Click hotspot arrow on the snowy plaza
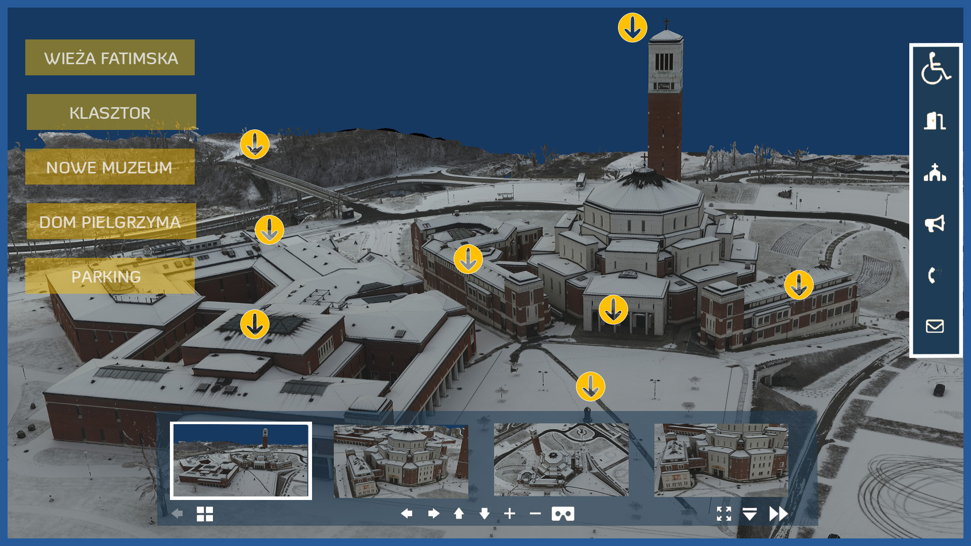 (590, 387)
